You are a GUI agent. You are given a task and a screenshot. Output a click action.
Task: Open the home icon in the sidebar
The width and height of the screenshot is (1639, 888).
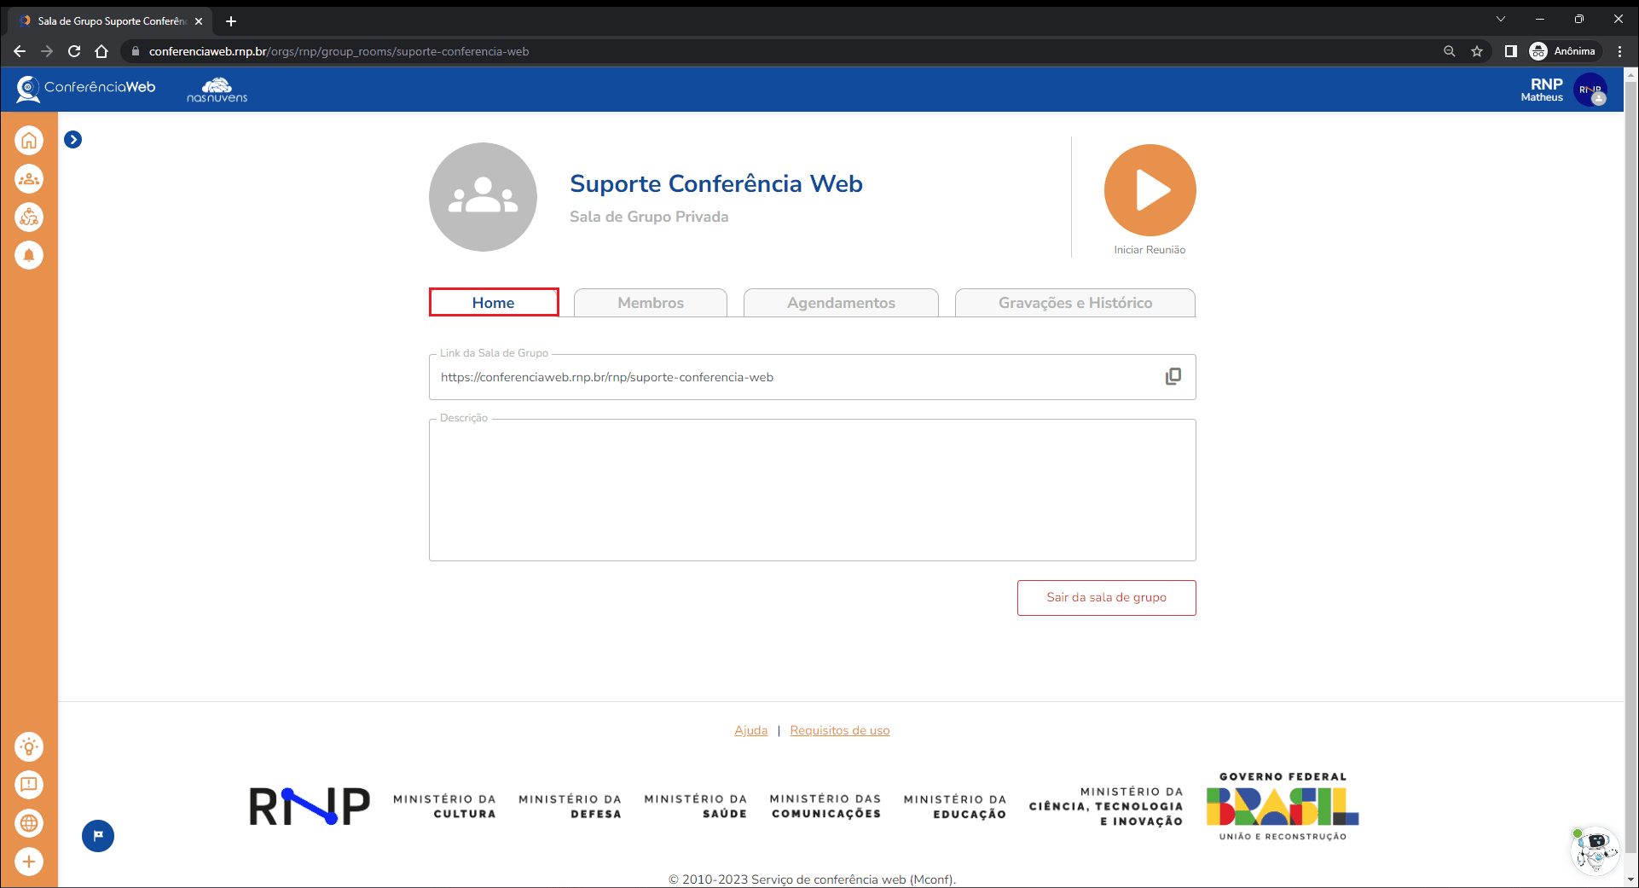pos(29,141)
